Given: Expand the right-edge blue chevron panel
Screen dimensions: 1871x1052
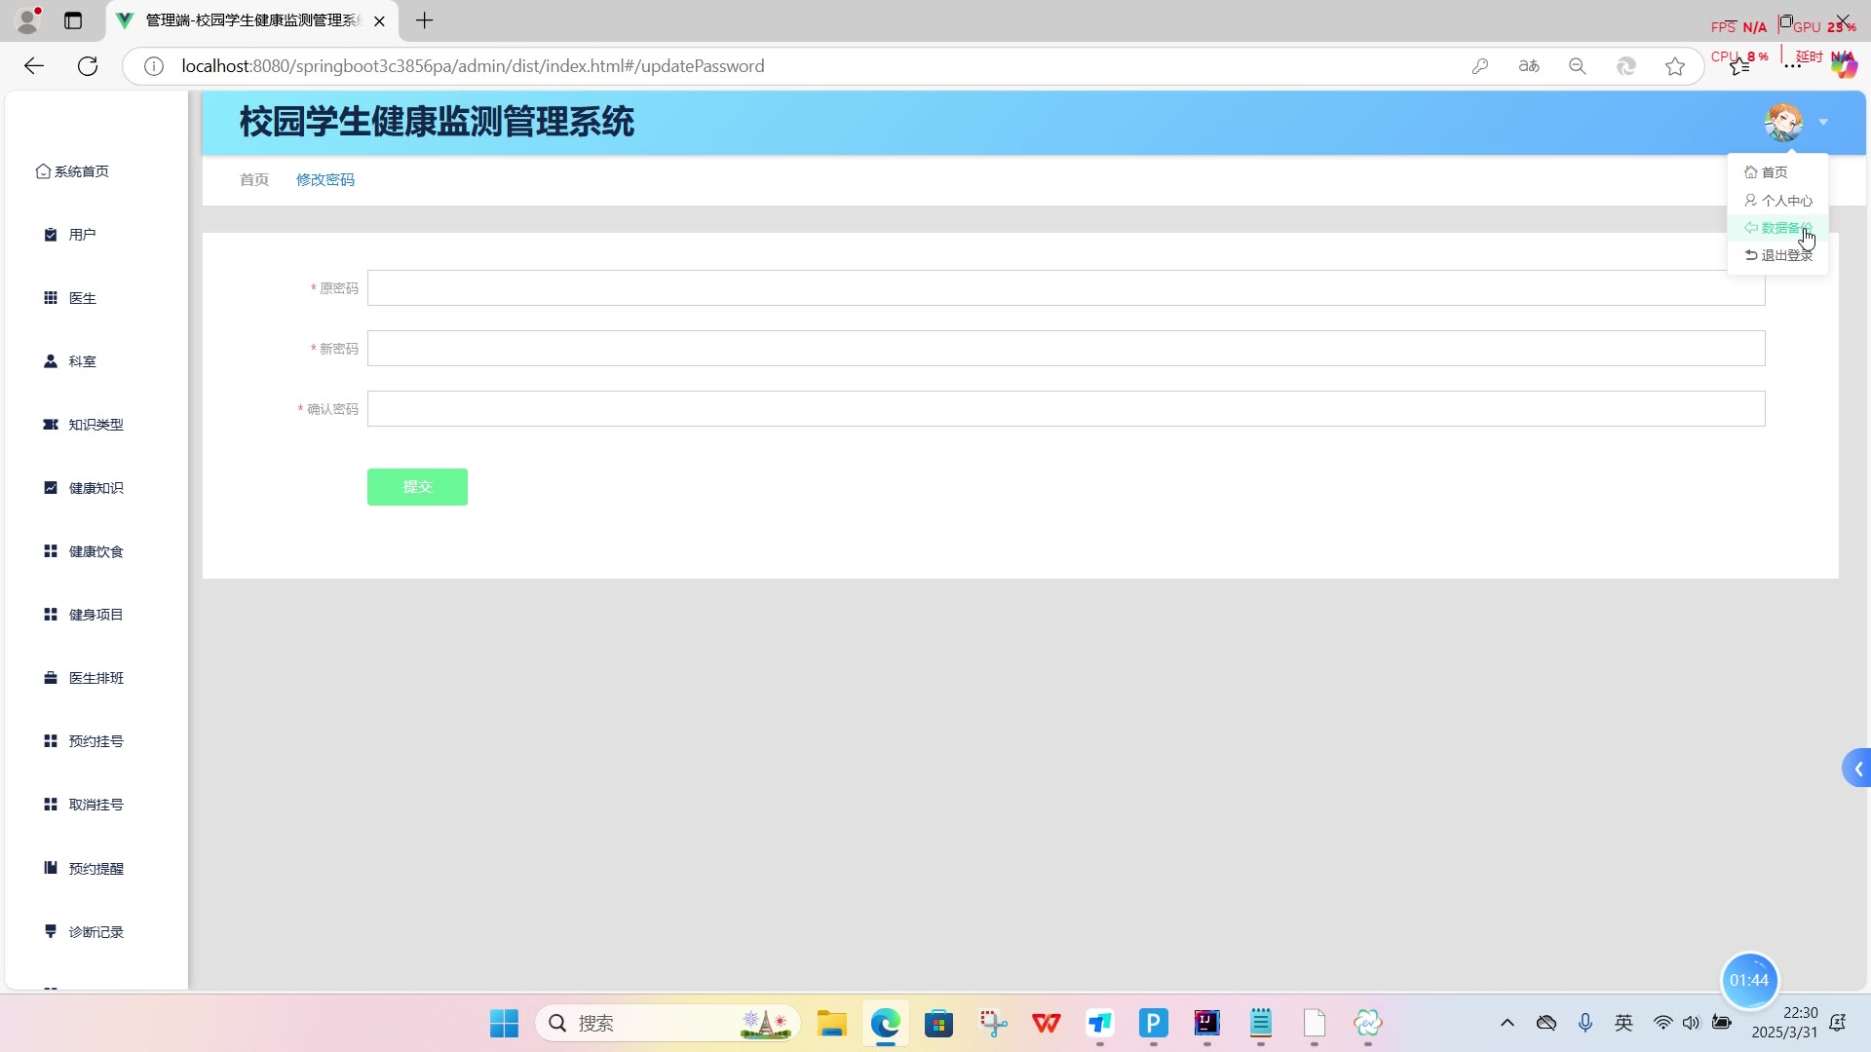Looking at the screenshot, I should pos(1857,769).
